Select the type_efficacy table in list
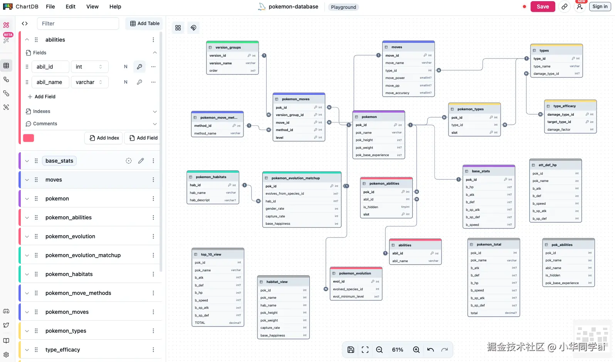The height and width of the screenshot is (362, 615). 63,350
